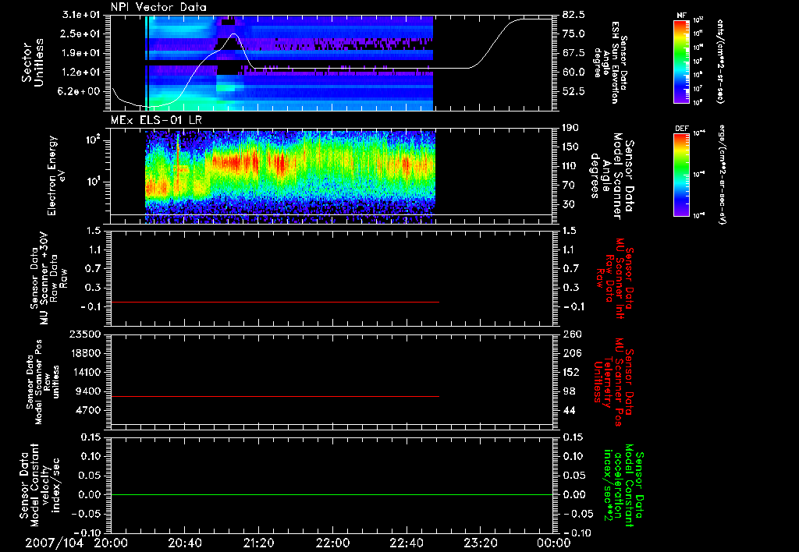The width and height of the screenshot is (799, 552).
Task: Click the white sun elevation curve peak
Action: [234, 34]
